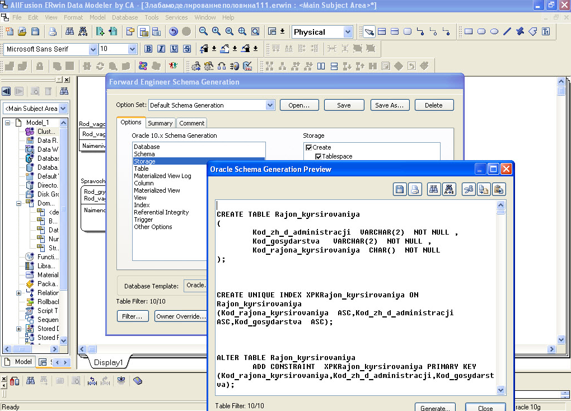This screenshot has height=411, width=571.
Task: Click scroll down arrow of model tree
Action: [63, 340]
